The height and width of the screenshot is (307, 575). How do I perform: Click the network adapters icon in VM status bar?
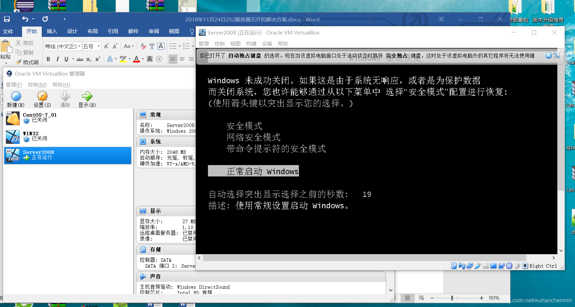tap(470, 266)
